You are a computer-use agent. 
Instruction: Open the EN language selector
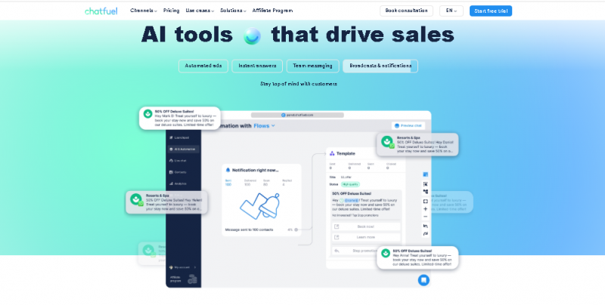click(451, 11)
